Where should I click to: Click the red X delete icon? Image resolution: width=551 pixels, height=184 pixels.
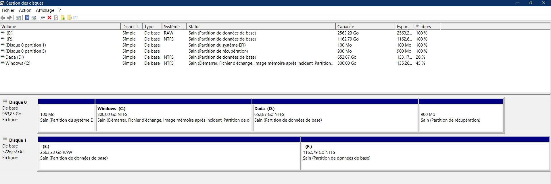pyautogui.click(x=49, y=18)
